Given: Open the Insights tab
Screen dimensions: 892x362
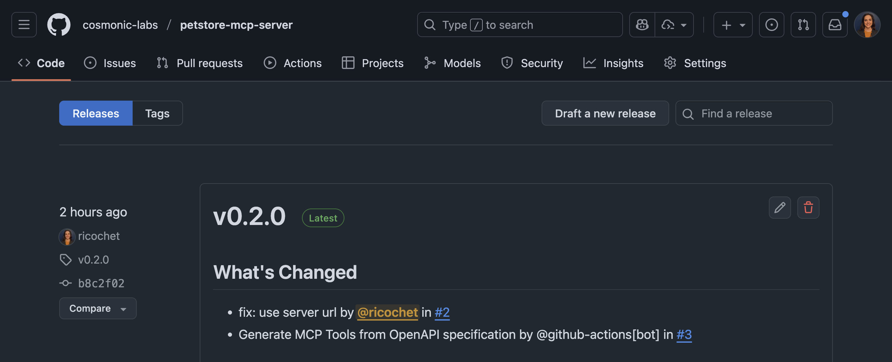Looking at the screenshot, I should (613, 63).
